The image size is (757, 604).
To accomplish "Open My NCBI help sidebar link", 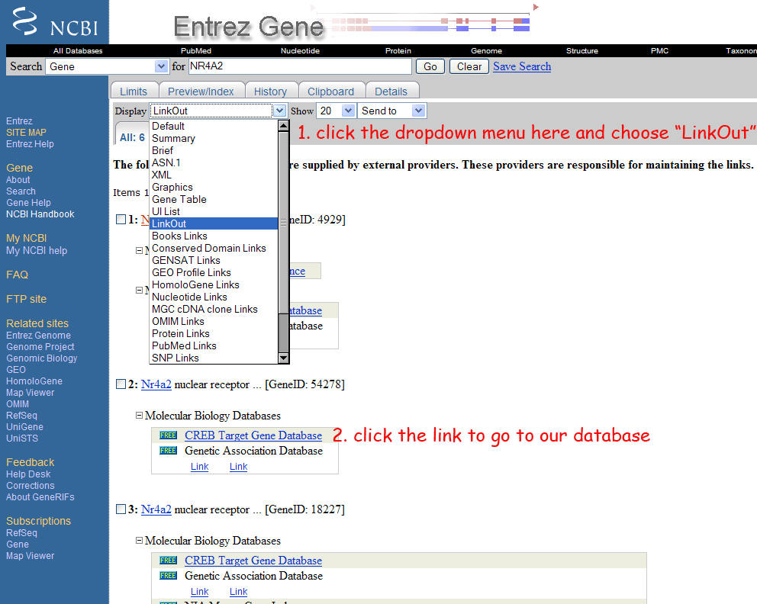I will pyautogui.click(x=36, y=250).
